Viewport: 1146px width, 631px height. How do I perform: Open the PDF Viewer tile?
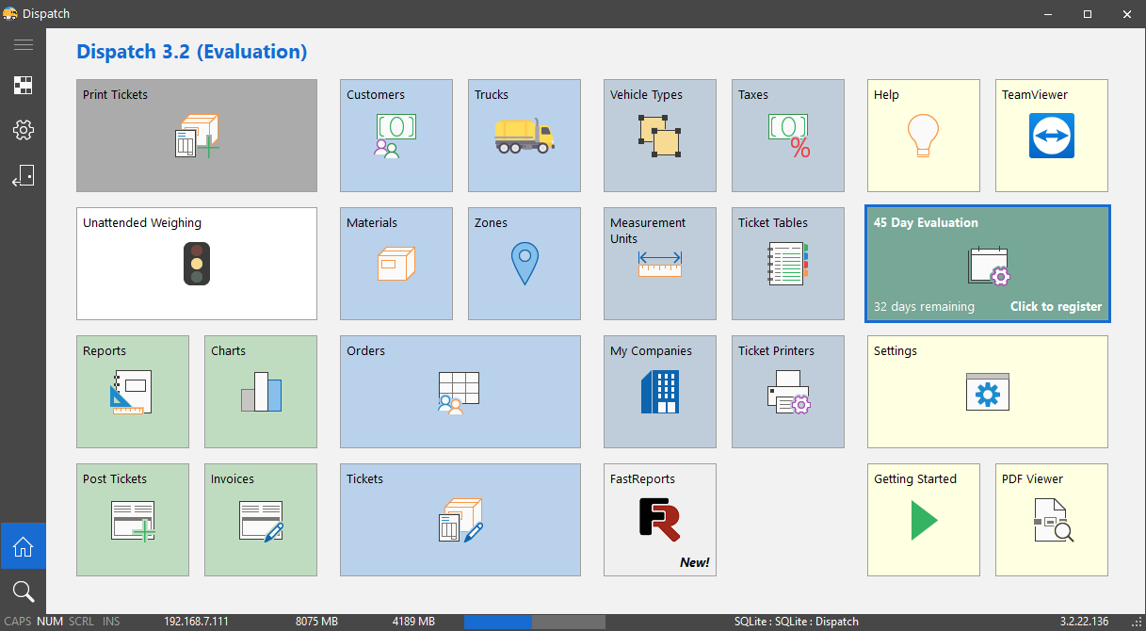[1051, 520]
